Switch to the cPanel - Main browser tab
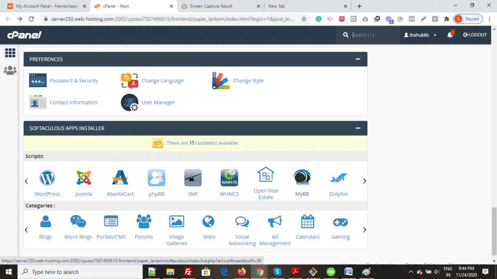The height and width of the screenshot is (279, 497). tap(133, 6)
